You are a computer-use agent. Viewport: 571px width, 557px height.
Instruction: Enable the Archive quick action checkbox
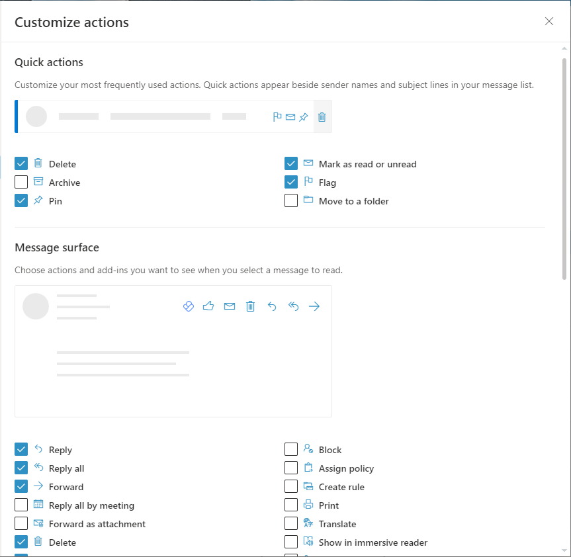[x=21, y=182]
